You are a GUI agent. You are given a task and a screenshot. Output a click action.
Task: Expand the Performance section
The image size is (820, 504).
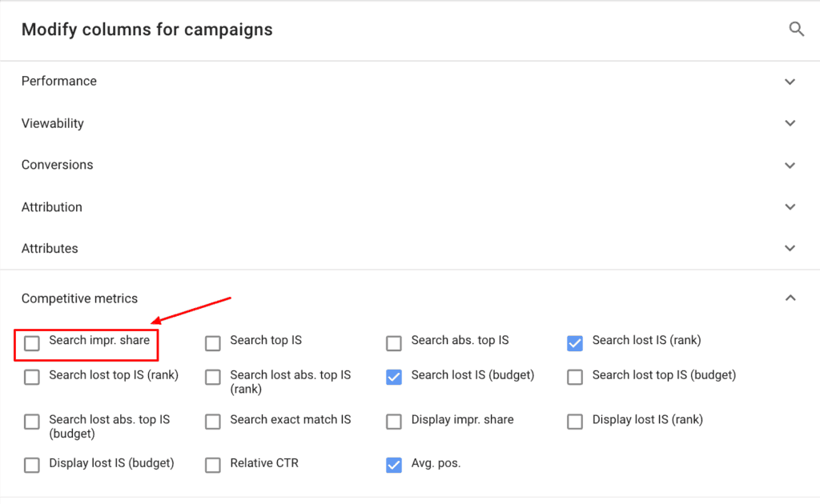790,82
